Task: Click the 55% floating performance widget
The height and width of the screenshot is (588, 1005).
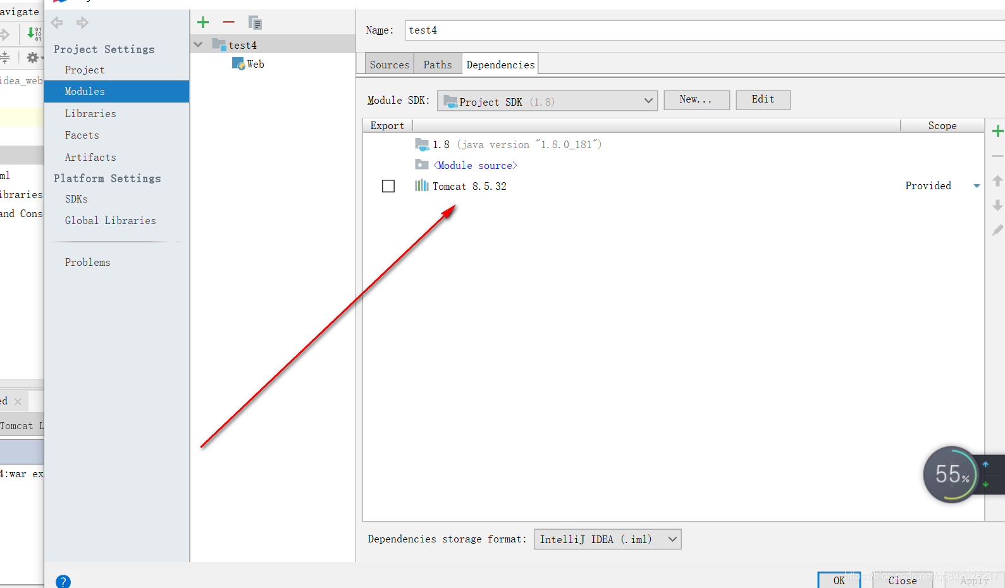Action: point(951,475)
